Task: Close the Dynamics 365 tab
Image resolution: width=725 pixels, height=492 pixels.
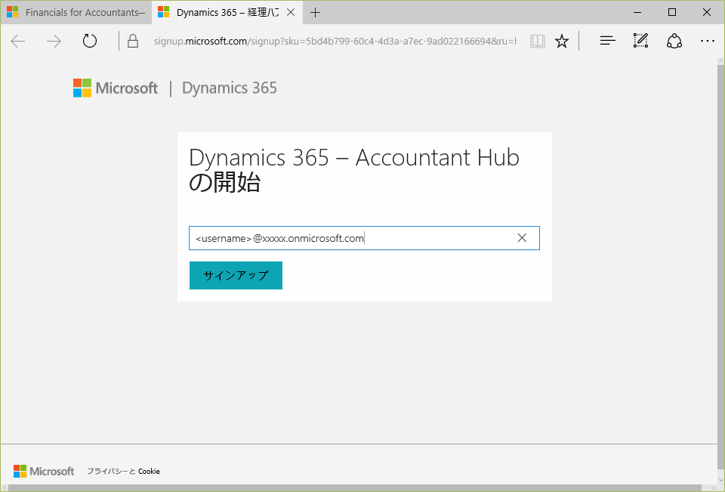Action: coord(291,13)
